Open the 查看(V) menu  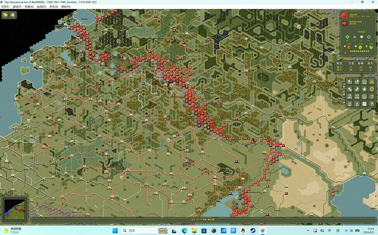(29, 7)
